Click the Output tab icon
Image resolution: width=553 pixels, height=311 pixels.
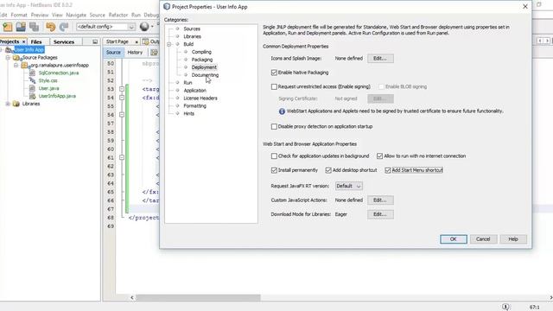pyautogui.click(x=146, y=41)
